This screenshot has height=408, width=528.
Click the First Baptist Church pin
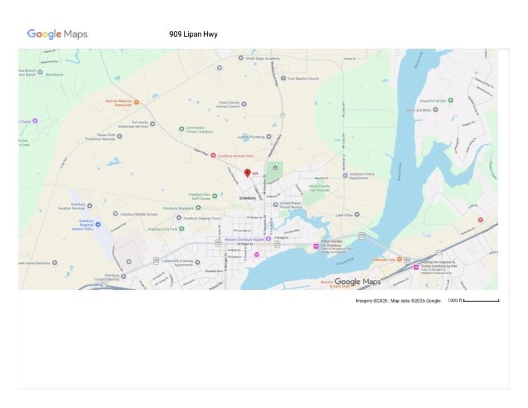click(x=283, y=78)
